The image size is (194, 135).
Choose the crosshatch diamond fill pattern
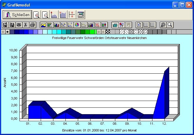click(x=141, y=32)
